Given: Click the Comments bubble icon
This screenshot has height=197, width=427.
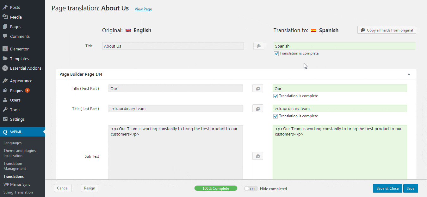Looking at the screenshot, I should (5, 36).
